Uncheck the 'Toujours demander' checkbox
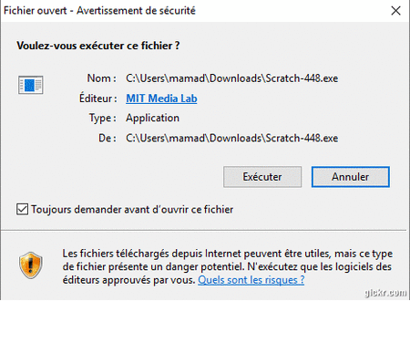410x343 pixels. pos(22,209)
